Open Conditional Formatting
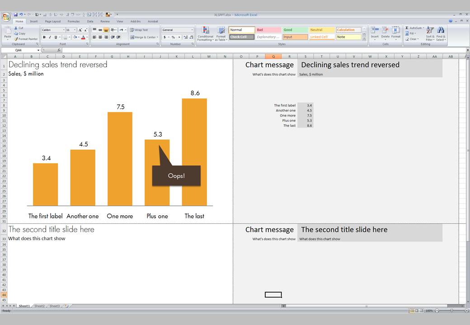 (205, 33)
